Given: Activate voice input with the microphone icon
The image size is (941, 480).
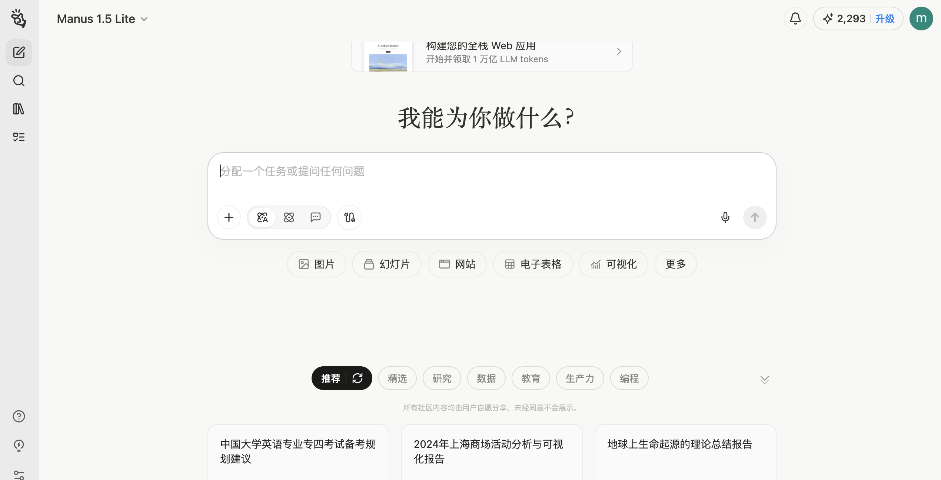Looking at the screenshot, I should click(725, 217).
